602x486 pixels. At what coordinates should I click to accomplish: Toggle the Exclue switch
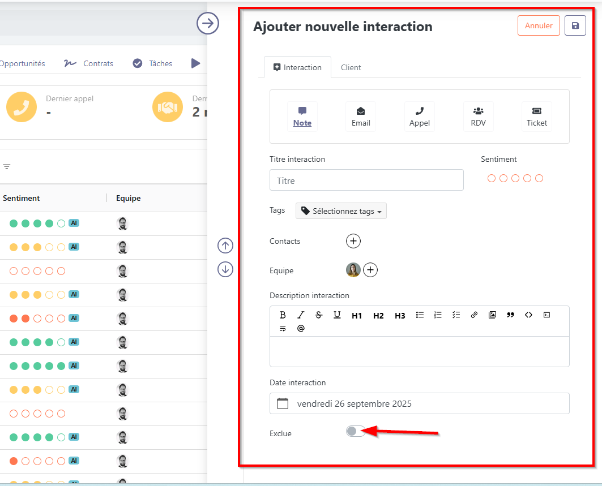[355, 432]
